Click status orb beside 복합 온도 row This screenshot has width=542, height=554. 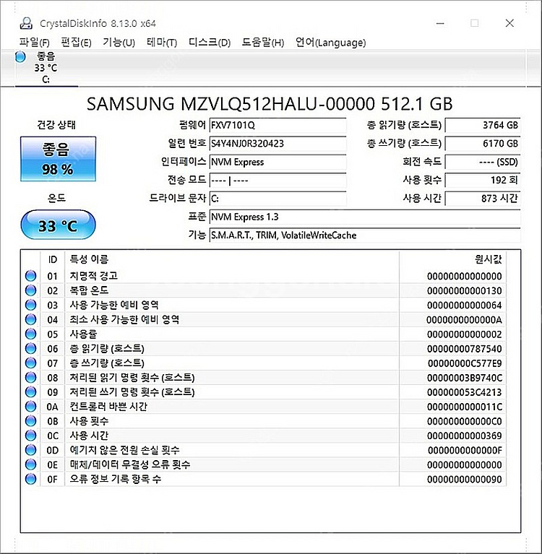pyautogui.click(x=30, y=290)
